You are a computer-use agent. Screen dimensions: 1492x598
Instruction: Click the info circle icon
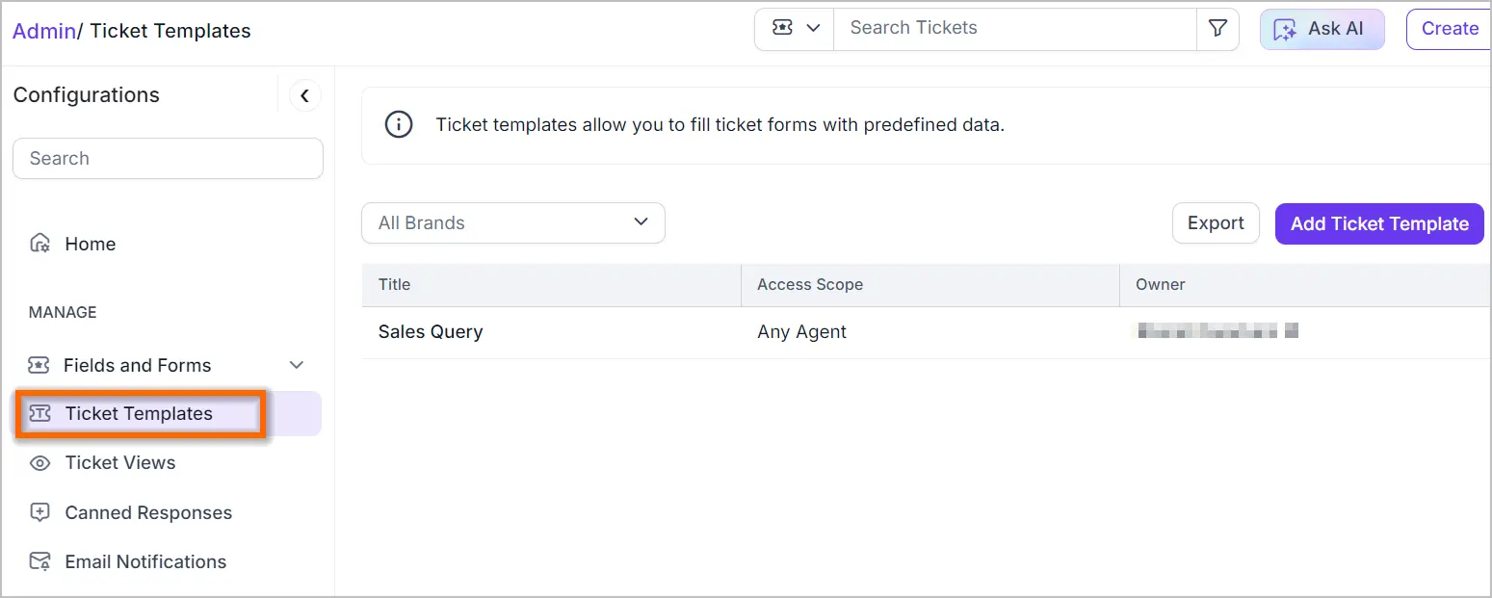click(398, 124)
